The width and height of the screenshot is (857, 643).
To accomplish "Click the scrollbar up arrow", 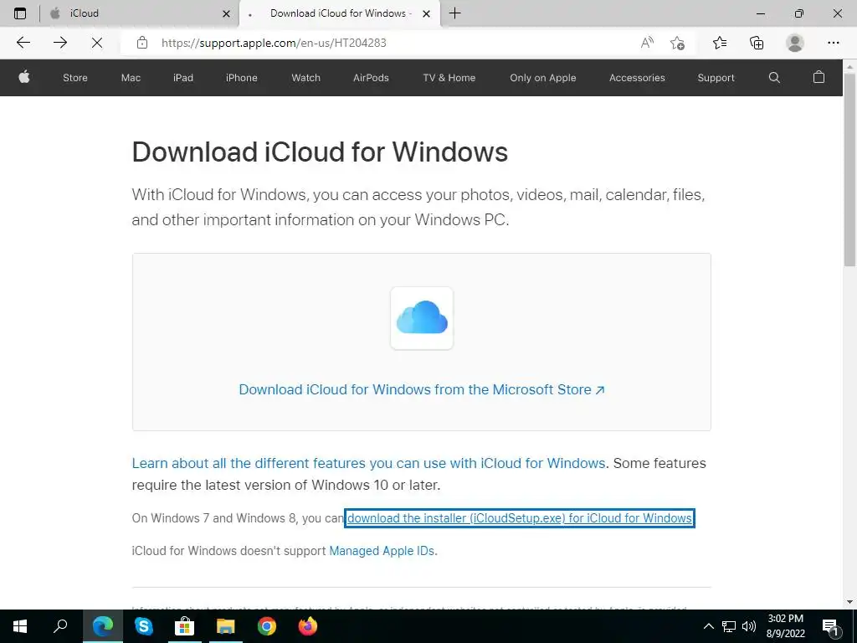I will (849, 66).
